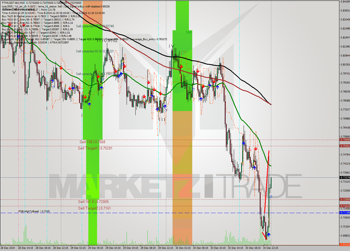Click the '28 Dec 2024' time axis label
Image resolution: width=350 pixels, height=251 pixels.
point(8,248)
